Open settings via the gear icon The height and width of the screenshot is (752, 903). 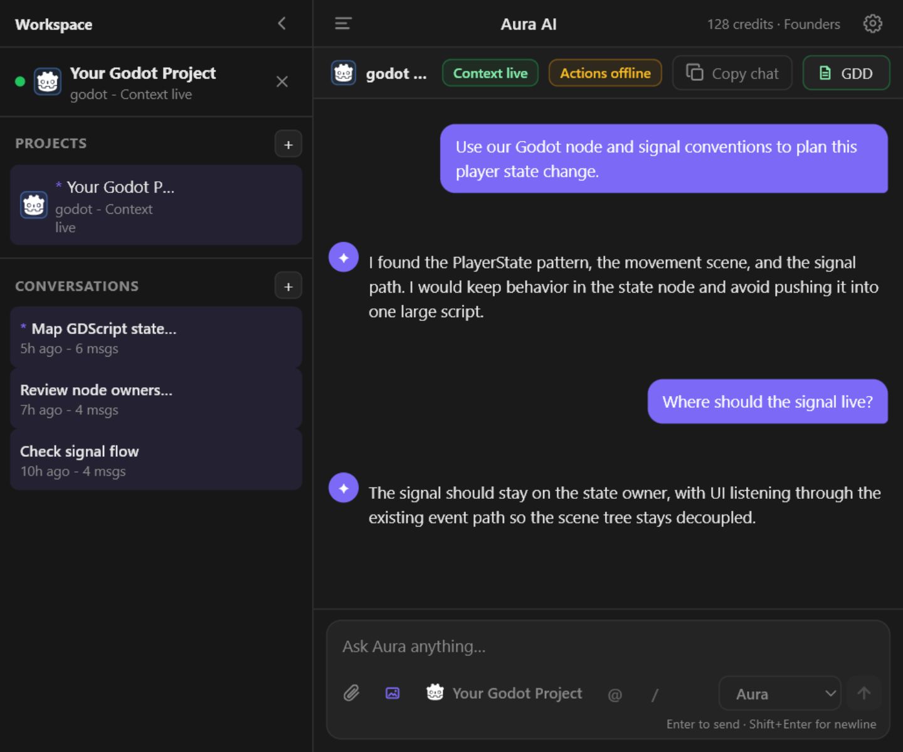[x=872, y=24]
